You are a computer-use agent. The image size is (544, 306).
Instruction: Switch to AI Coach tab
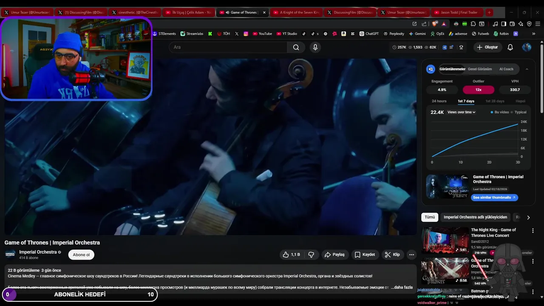click(506, 69)
